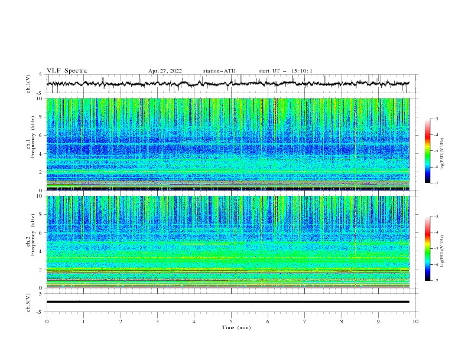Click time tick label '8'
This screenshot has width=468, height=361.
coord(342,321)
